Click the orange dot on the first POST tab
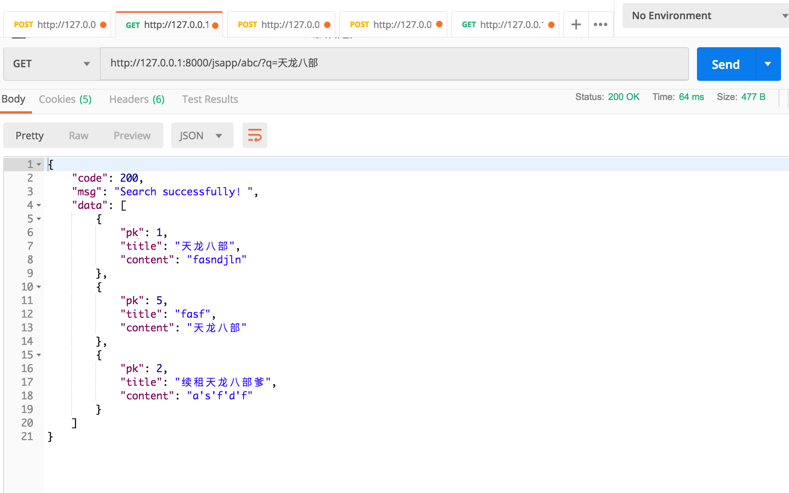The width and height of the screenshot is (789, 493). (103, 25)
